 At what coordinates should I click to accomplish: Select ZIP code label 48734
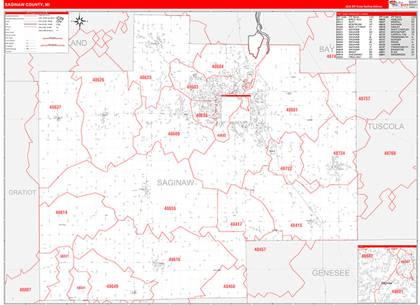[x=339, y=153]
